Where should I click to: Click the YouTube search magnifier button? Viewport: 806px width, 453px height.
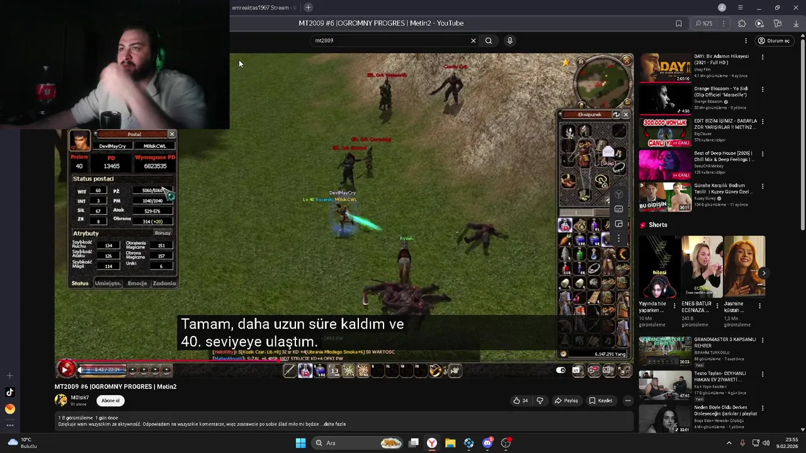pos(489,40)
